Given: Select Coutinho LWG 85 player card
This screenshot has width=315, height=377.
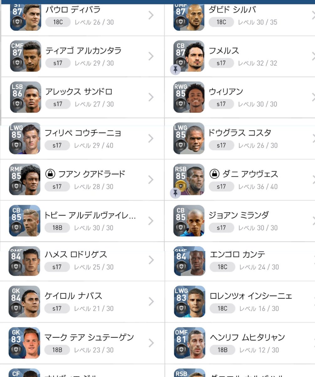Looking at the screenshot, I should 25,138.
